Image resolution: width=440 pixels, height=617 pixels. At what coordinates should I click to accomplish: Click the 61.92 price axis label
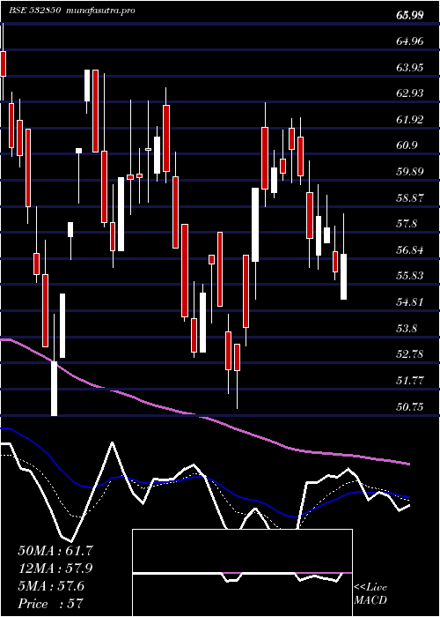(410, 119)
